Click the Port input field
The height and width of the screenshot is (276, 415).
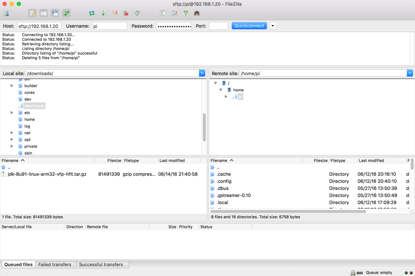[x=218, y=26]
